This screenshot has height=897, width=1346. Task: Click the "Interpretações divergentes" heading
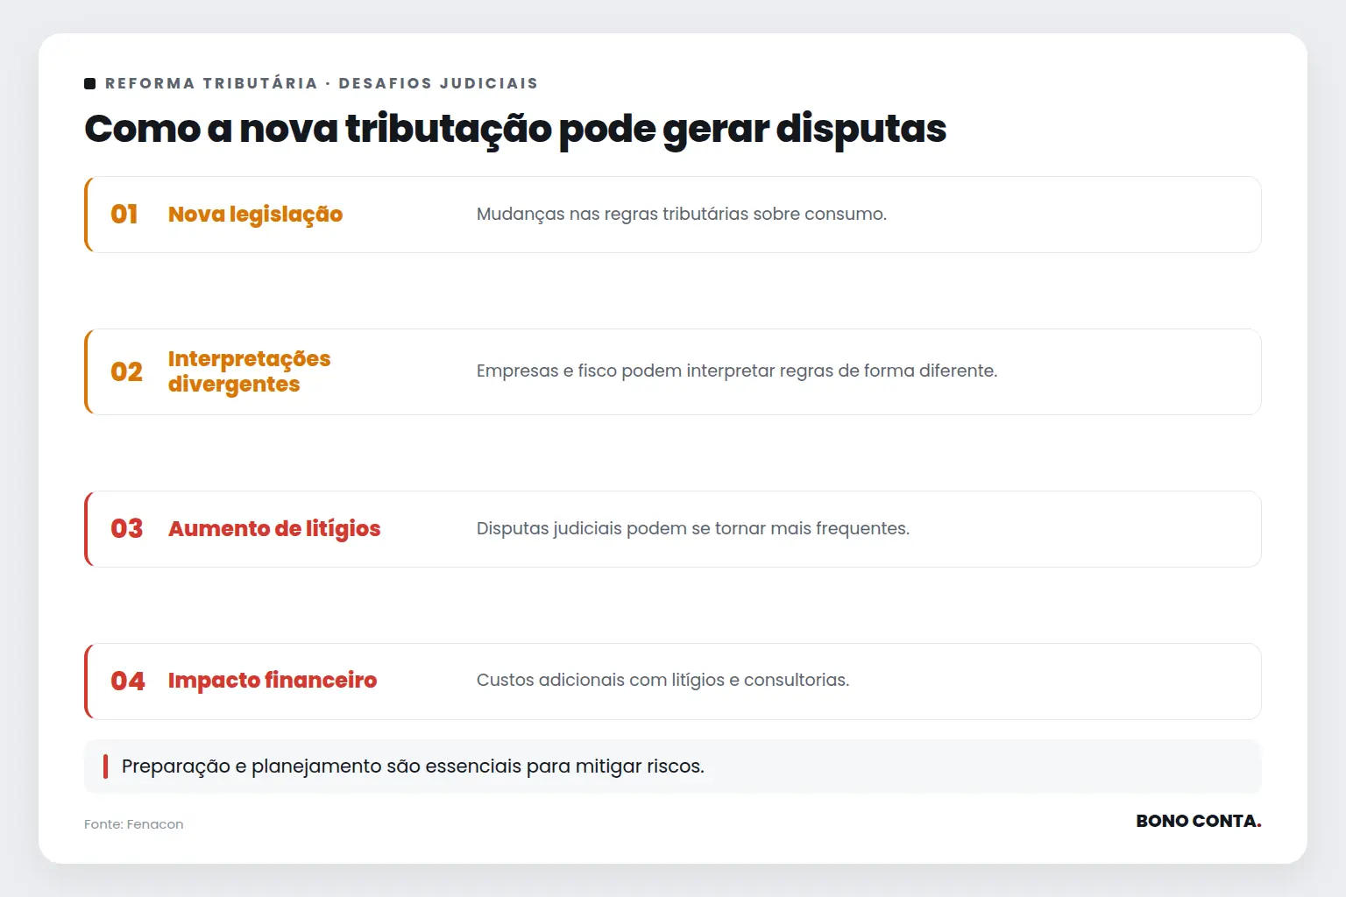coord(250,371)
